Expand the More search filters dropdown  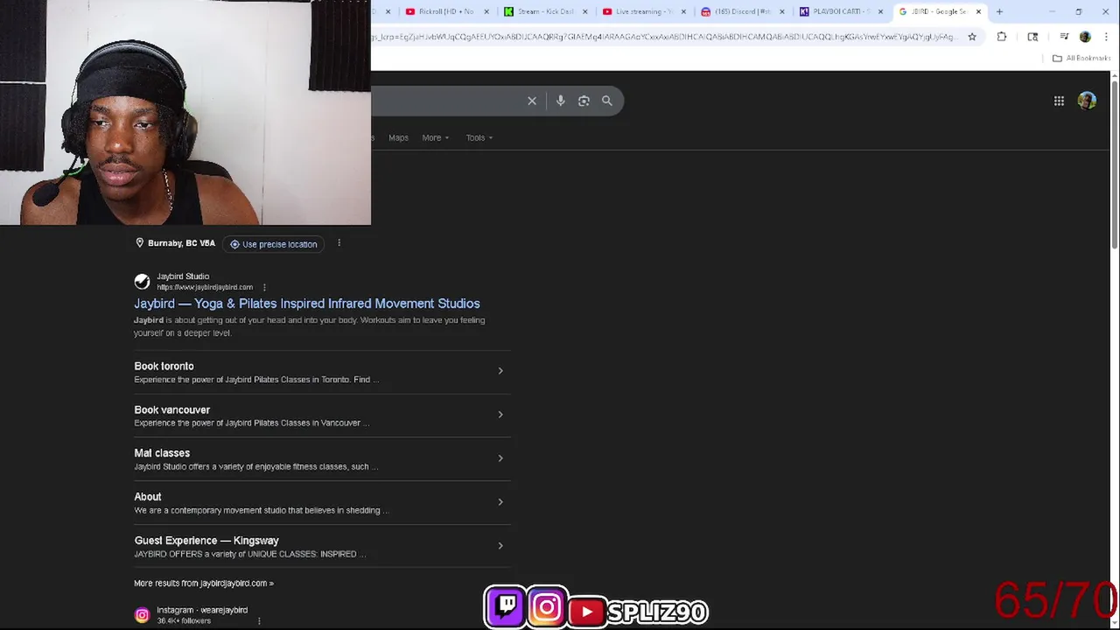(435, 137)
